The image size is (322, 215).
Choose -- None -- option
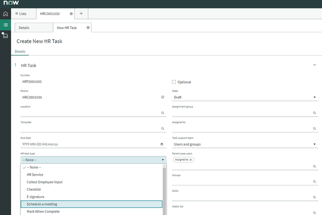point(91,167)
